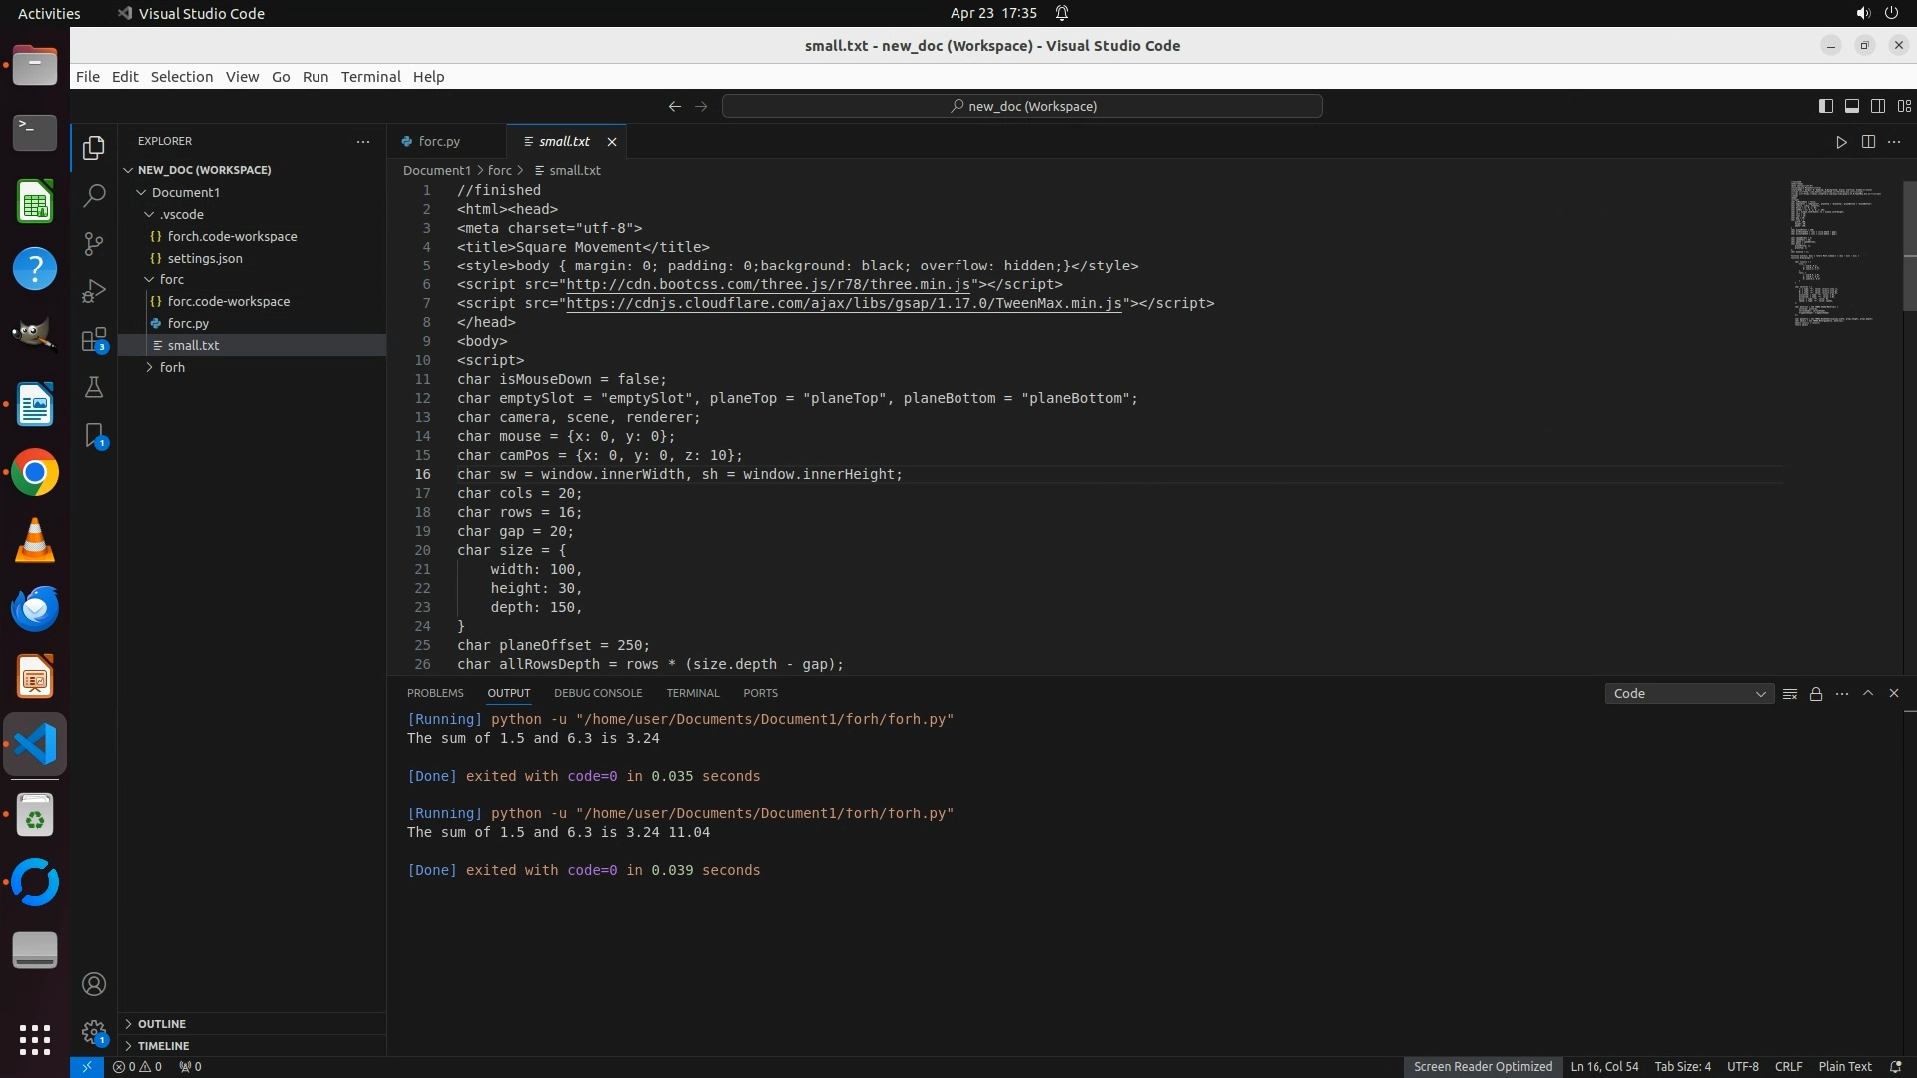Open the Code output channel dropdown
The image size is (1917, 1078).
(x=1689, y=694)
